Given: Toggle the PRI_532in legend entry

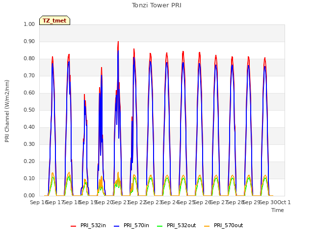Looking at the screenshot, I should [x=88, y=225].
